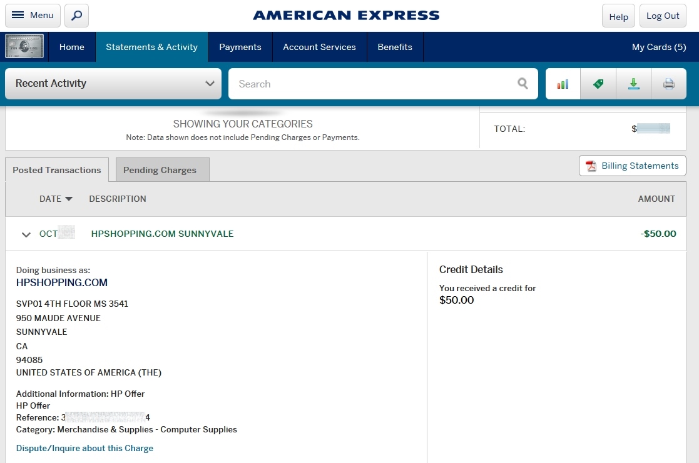Open the hamburger Menu button

[33, 16]
